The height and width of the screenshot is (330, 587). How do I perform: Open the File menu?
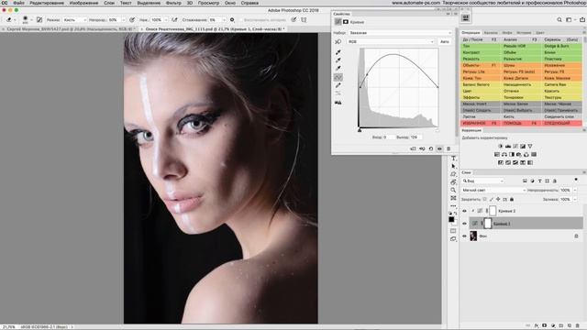click(x=18, y=3)
